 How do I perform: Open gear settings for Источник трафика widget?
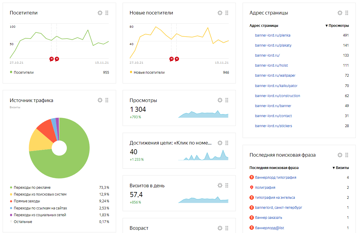(x=100, y=100)
